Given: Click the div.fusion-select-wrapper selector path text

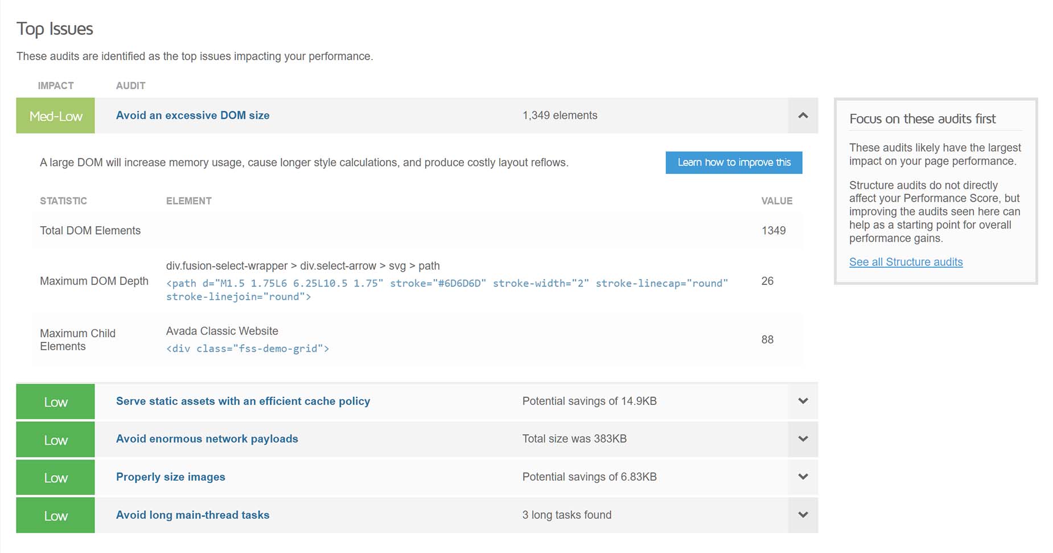Looking at the screenshot, I should click(x=303, y=266).
